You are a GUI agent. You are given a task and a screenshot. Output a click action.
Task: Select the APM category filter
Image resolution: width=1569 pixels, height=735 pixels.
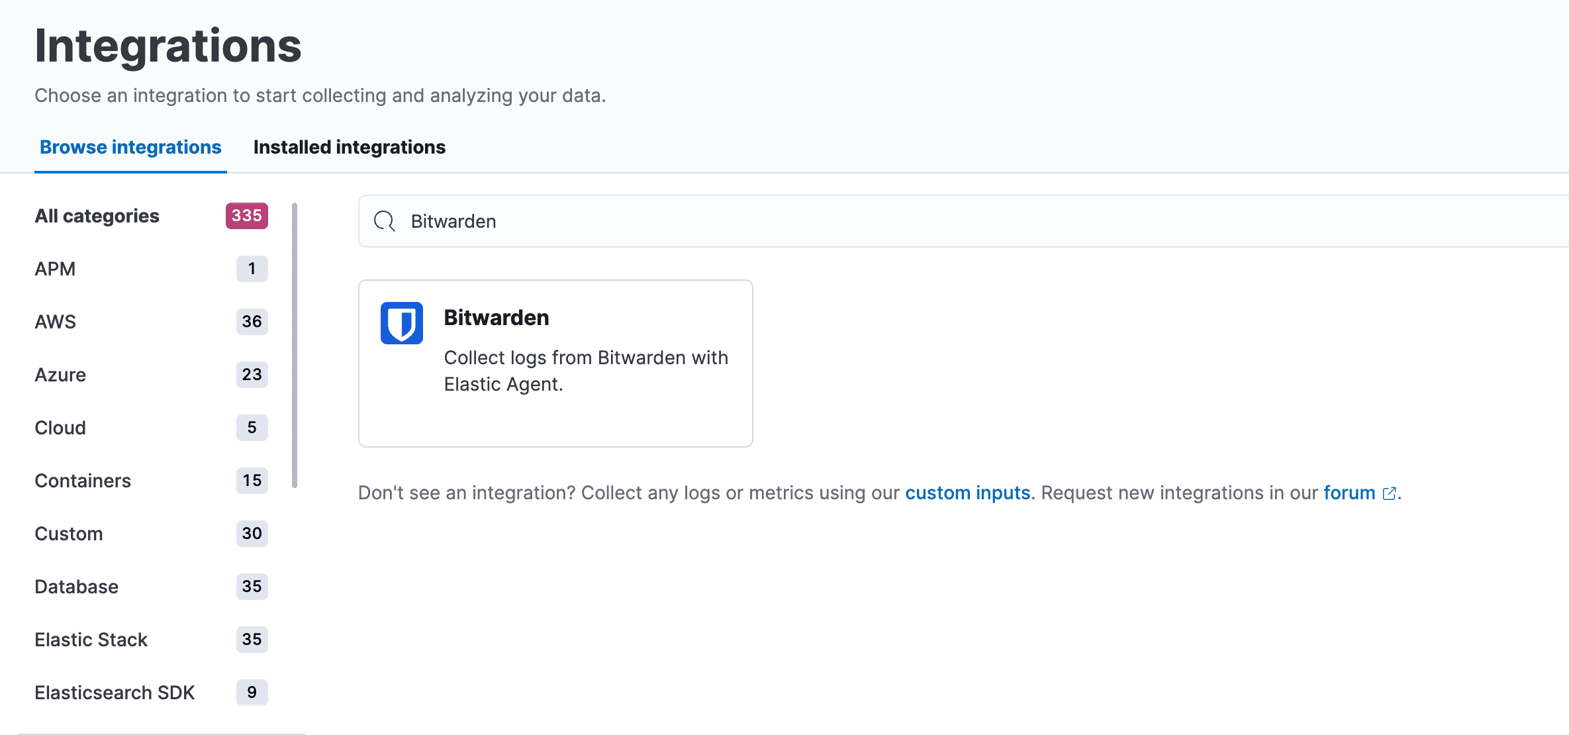click(x=55, y=268)
